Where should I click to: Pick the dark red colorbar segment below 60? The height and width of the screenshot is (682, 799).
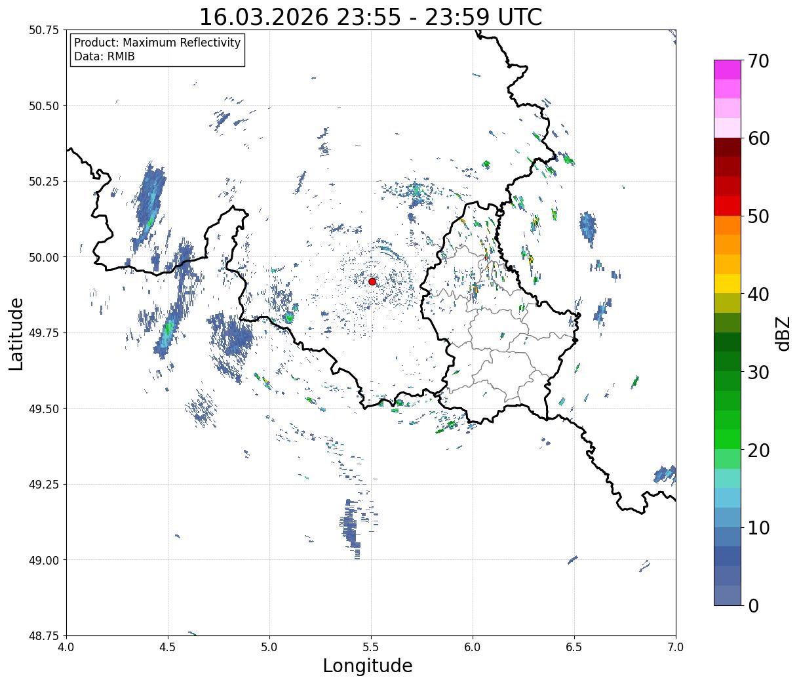click(x=727, y=147)
